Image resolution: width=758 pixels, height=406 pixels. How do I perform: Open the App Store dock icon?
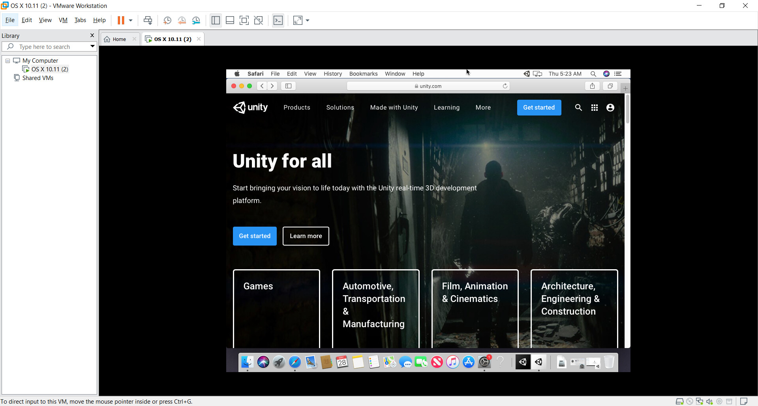tap(469, 362)
